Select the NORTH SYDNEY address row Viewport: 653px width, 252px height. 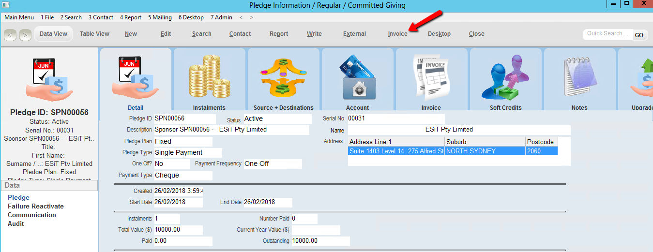pos(453,151)
